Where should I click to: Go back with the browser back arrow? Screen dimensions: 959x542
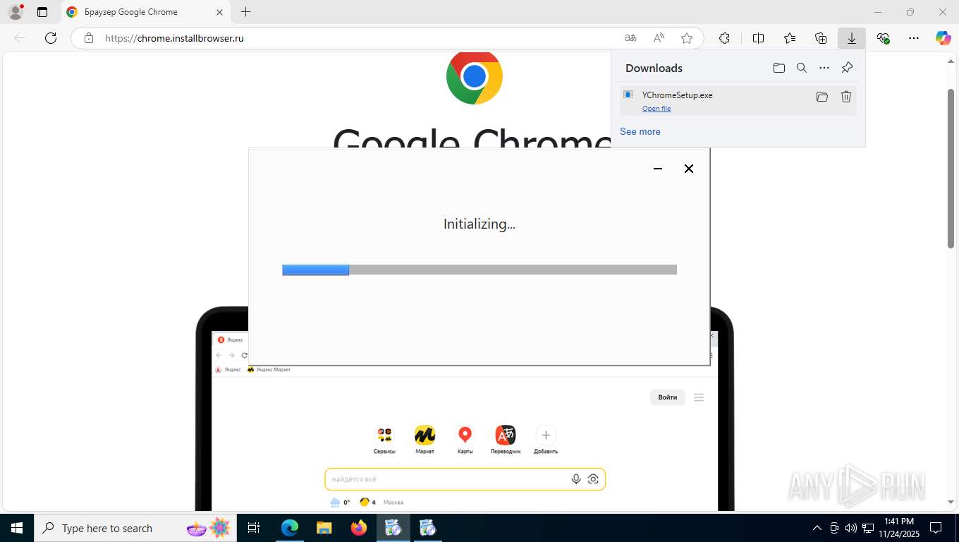click(20, 38)
